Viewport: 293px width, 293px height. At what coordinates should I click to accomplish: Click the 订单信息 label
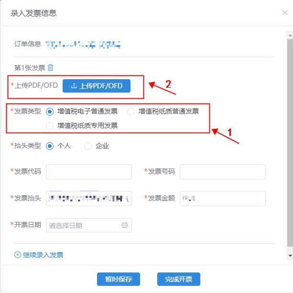click(x=28, y=44)
